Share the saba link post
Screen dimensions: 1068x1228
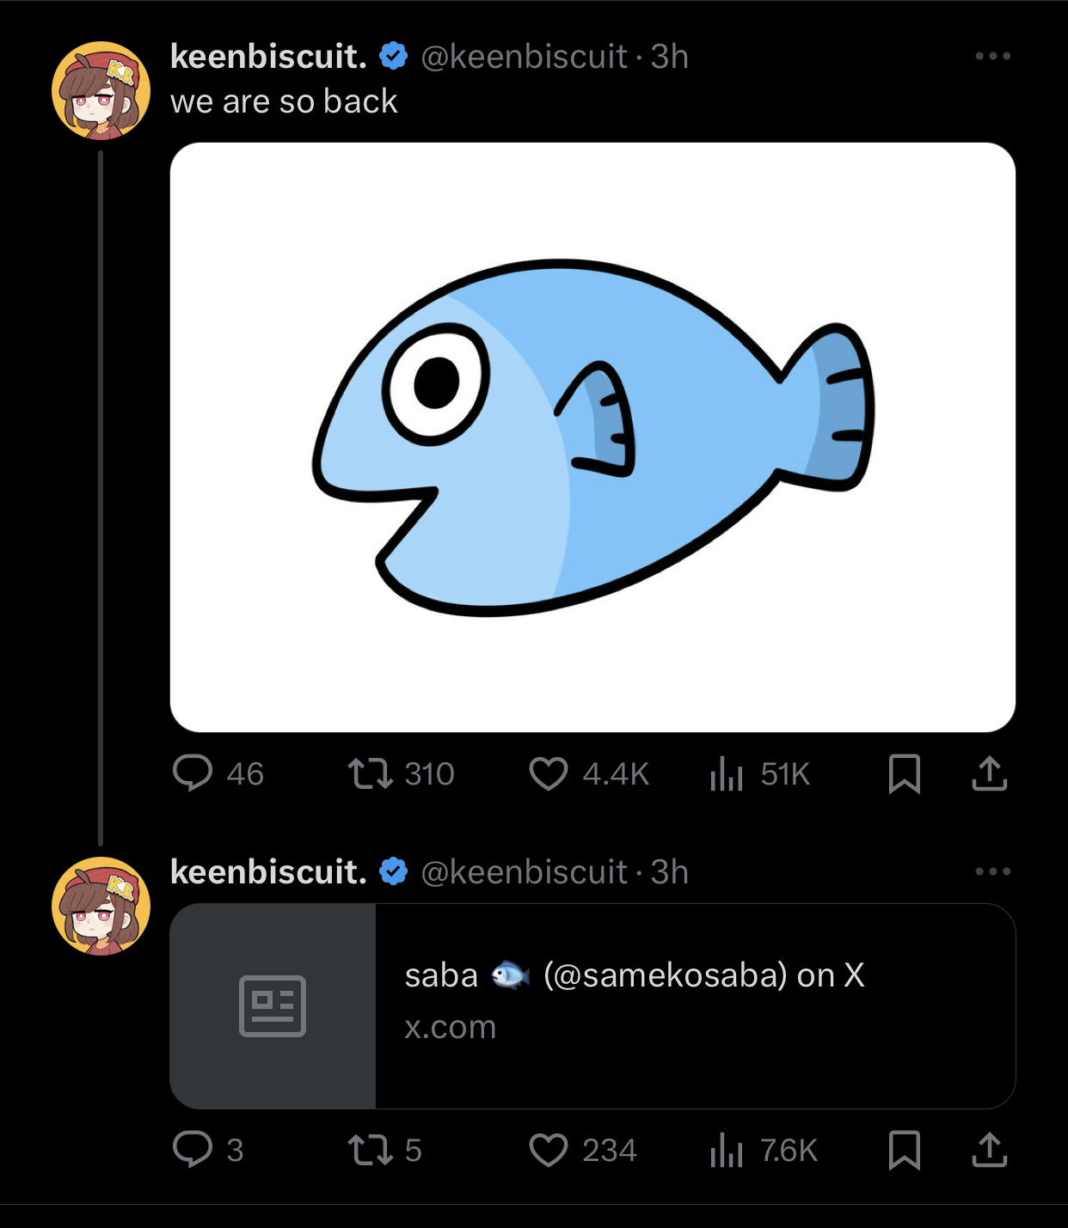[989, 1150]
